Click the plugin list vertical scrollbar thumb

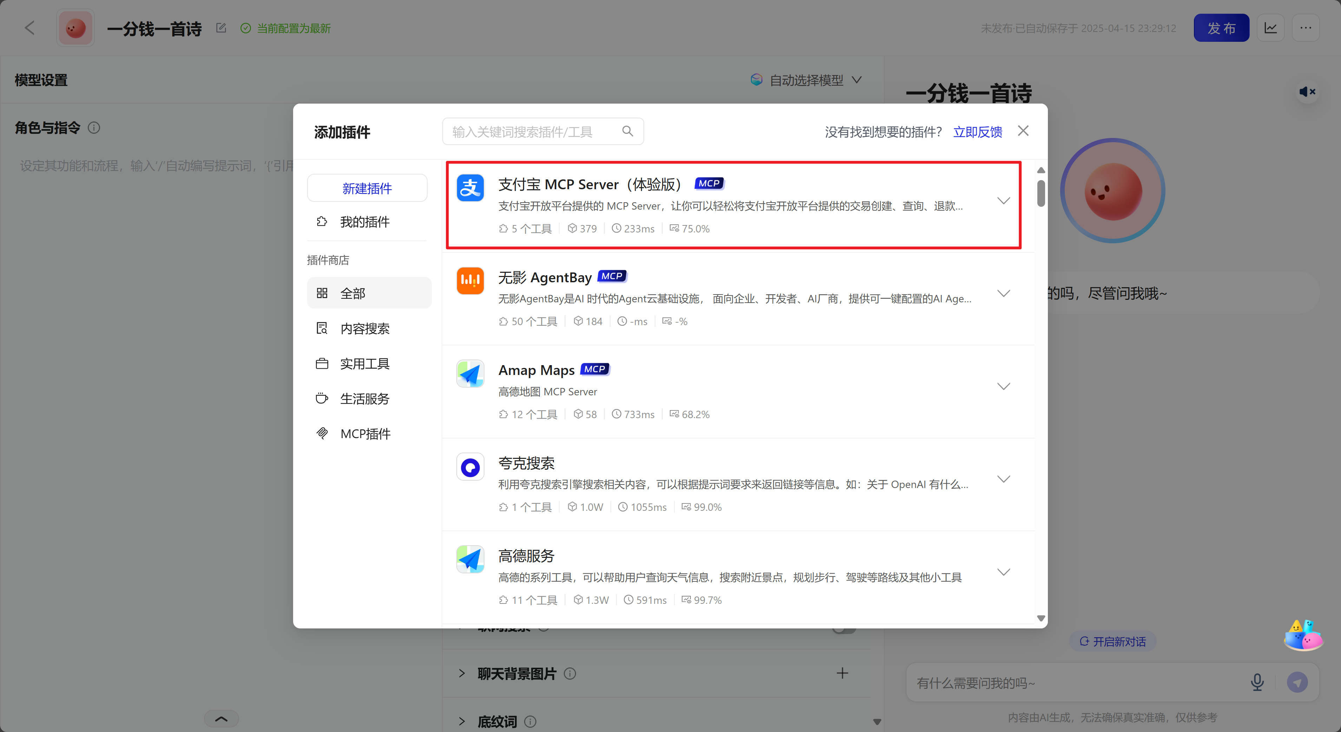(1041, 193)
